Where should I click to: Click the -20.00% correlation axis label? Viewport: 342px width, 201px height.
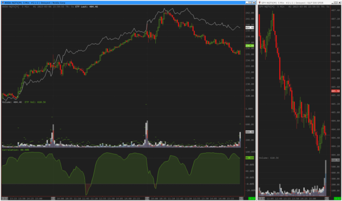tap(250, 190)
